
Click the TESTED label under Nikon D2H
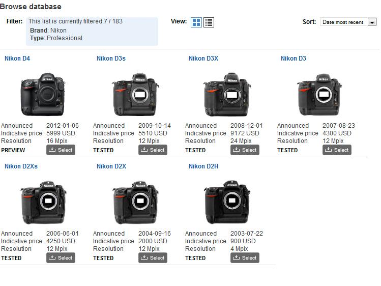coord(195,258)
